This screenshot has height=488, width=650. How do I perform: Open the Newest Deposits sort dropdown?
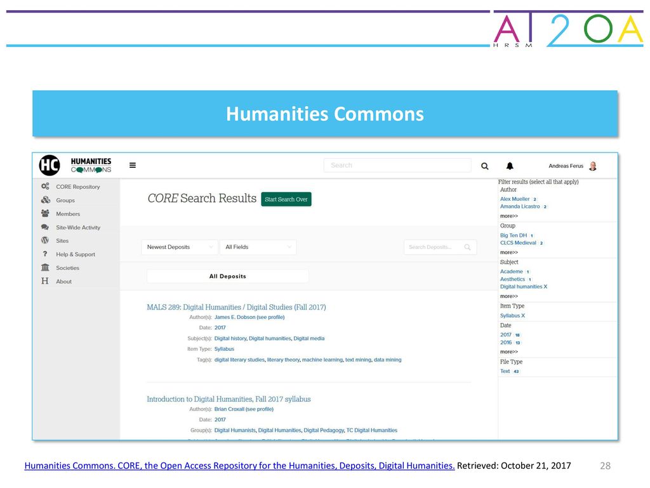point(179,247)
